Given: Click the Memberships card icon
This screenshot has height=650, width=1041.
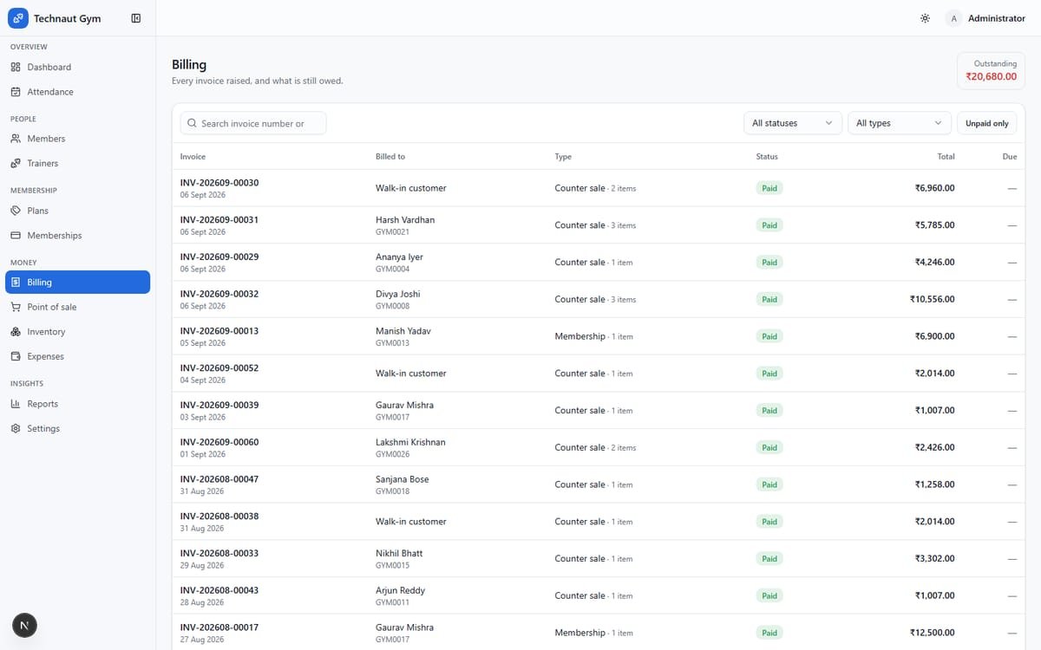Looking at the screenshot, I should (16, 235).
